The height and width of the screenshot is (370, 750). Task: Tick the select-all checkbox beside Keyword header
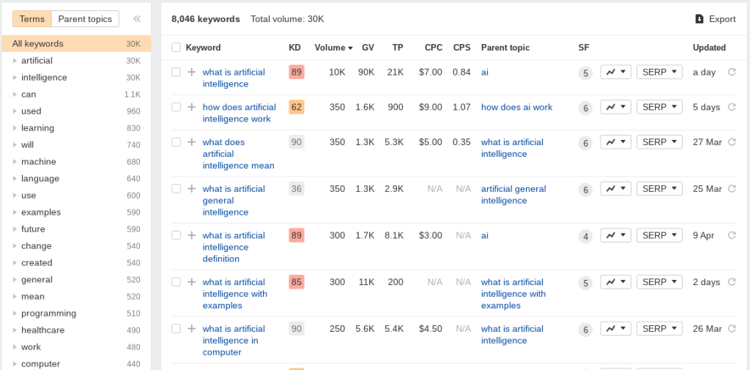(x=177, y=48)
